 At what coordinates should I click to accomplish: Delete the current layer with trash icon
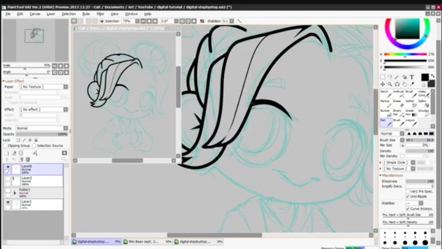(28, 159)
